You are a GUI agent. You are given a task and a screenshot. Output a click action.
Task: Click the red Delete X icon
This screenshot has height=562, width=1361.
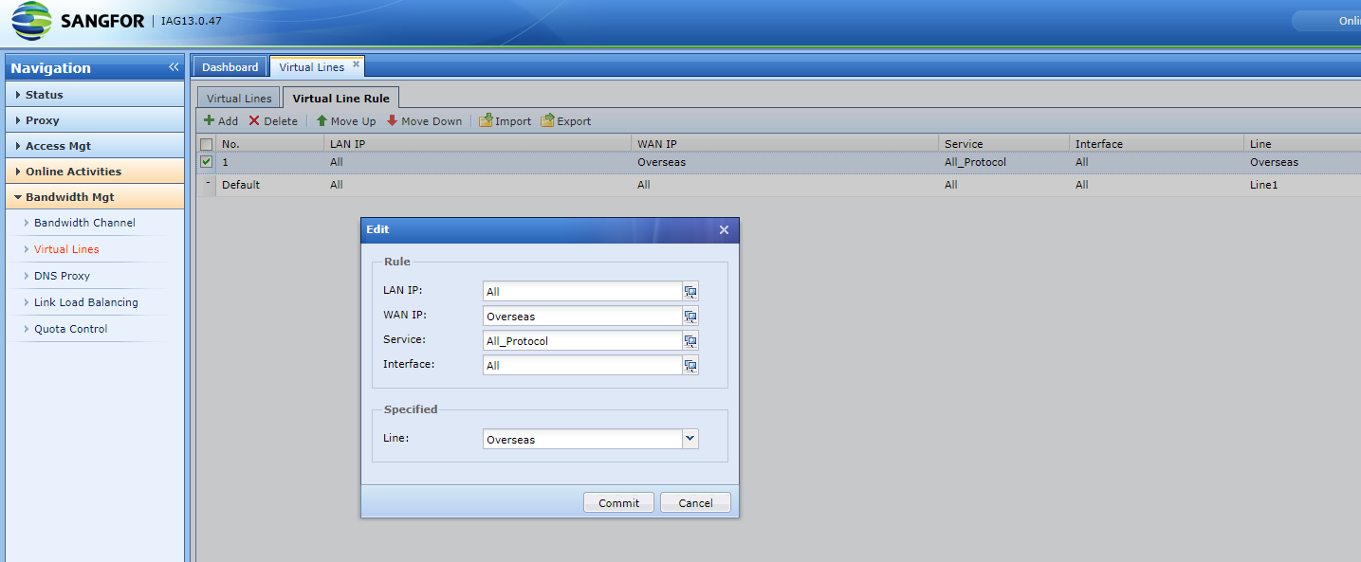254,120
